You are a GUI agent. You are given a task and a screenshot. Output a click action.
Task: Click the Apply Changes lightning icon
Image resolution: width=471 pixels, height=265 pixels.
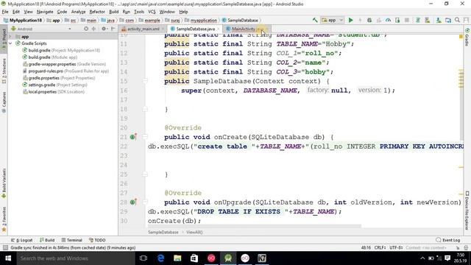click(x=360, y=20)
